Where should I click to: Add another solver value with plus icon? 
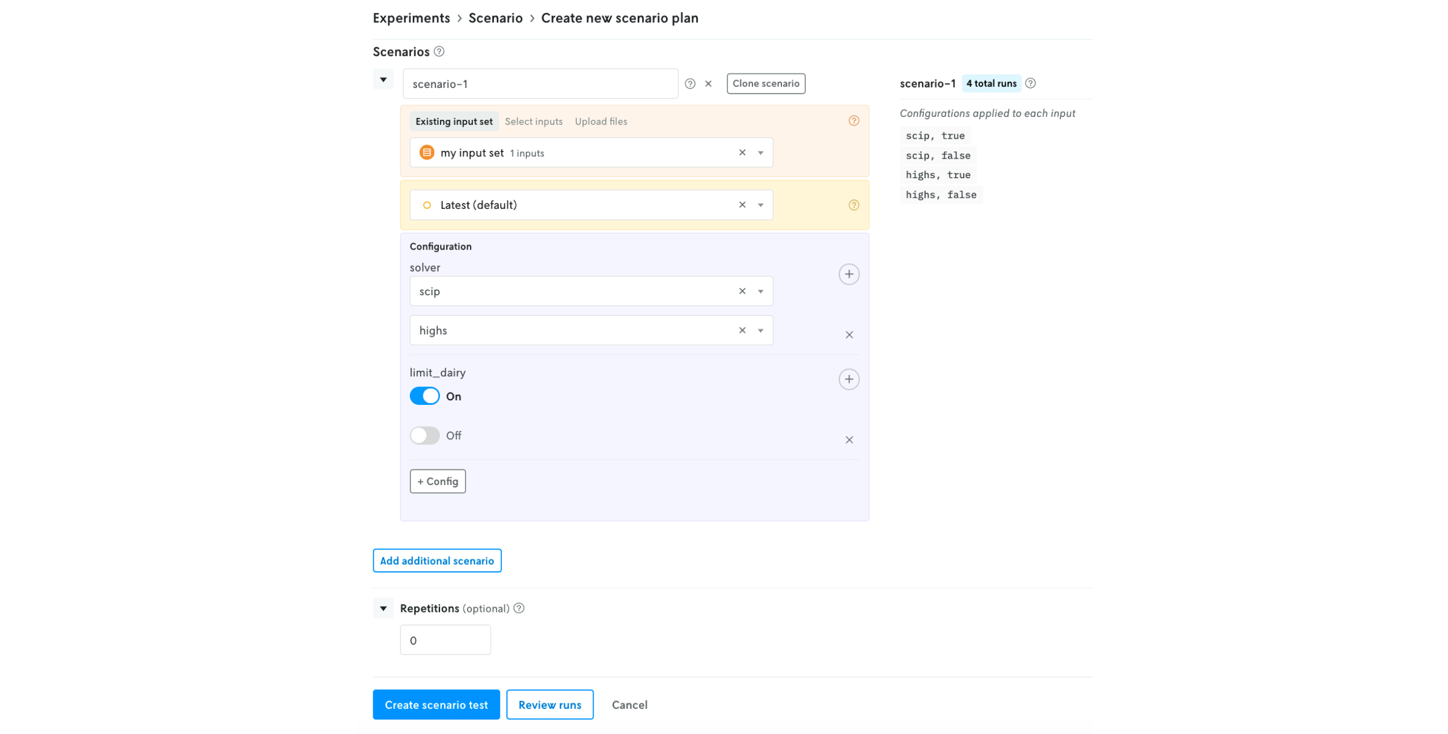point(849,274)
